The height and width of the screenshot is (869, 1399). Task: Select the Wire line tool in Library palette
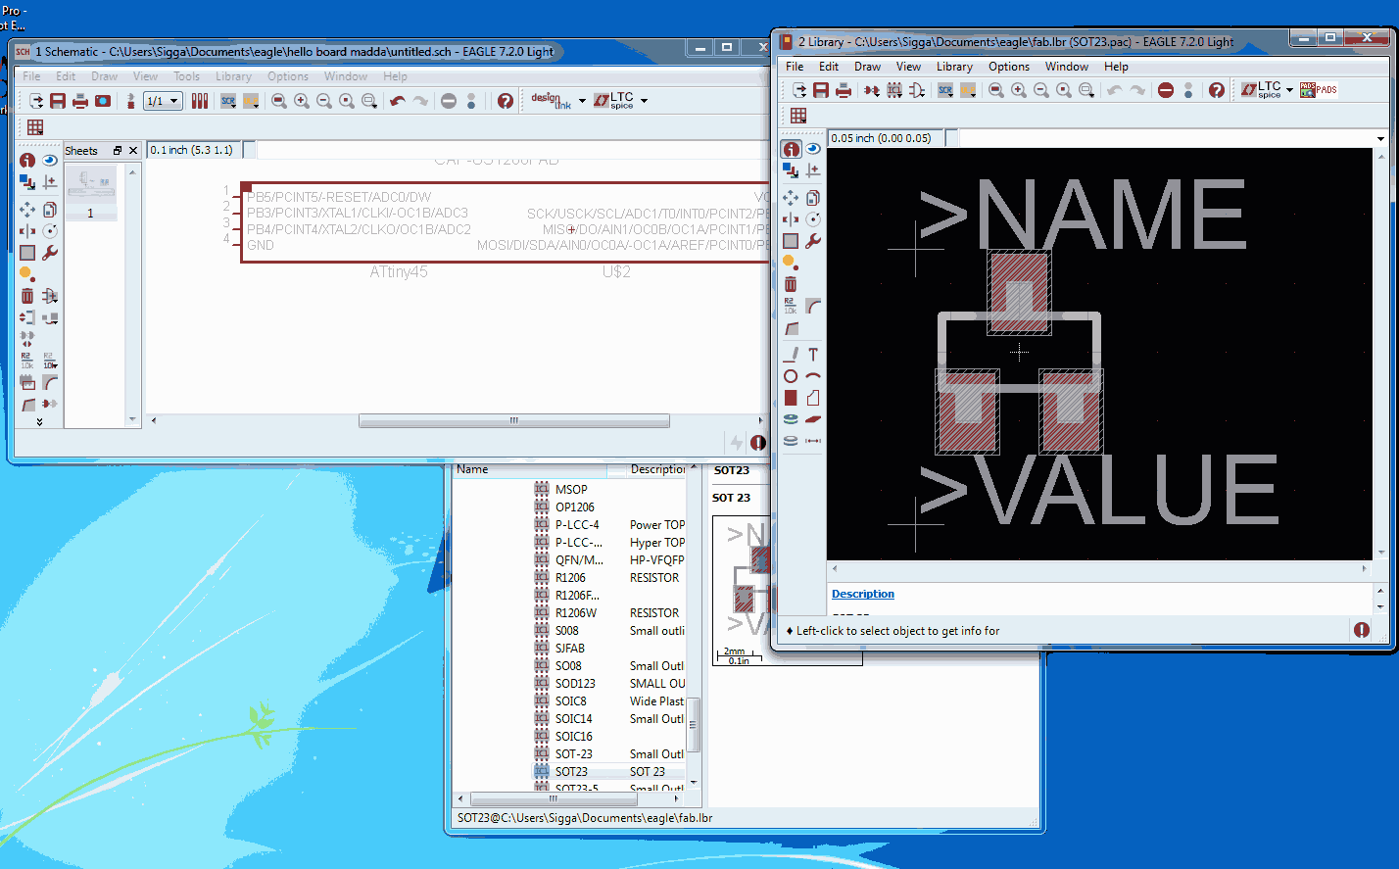click(791, 355)
